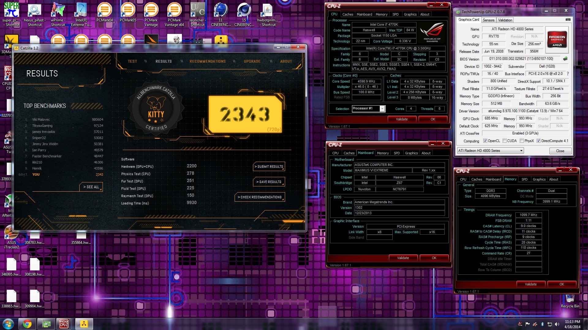Screen dimensions: 588x330
Task: Click Validate in CPU-Z CPU window
Action: coord(401,119)
